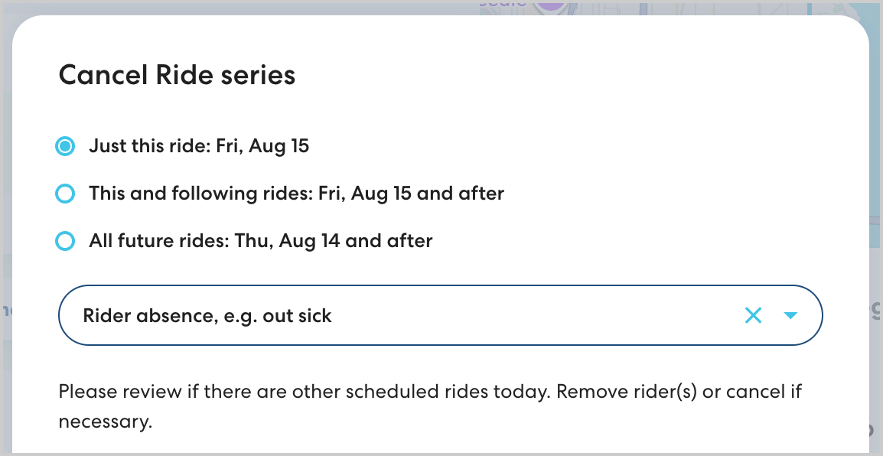883x456 pixels.
Task: Select the 'Just this ride' radio button
Action: (65, 146)
